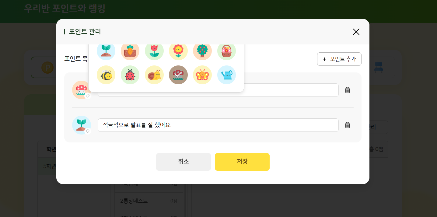Delete the 적극적으로 발표를 잘 했어요 point
The image size is (437, 217).
point(348,125)
